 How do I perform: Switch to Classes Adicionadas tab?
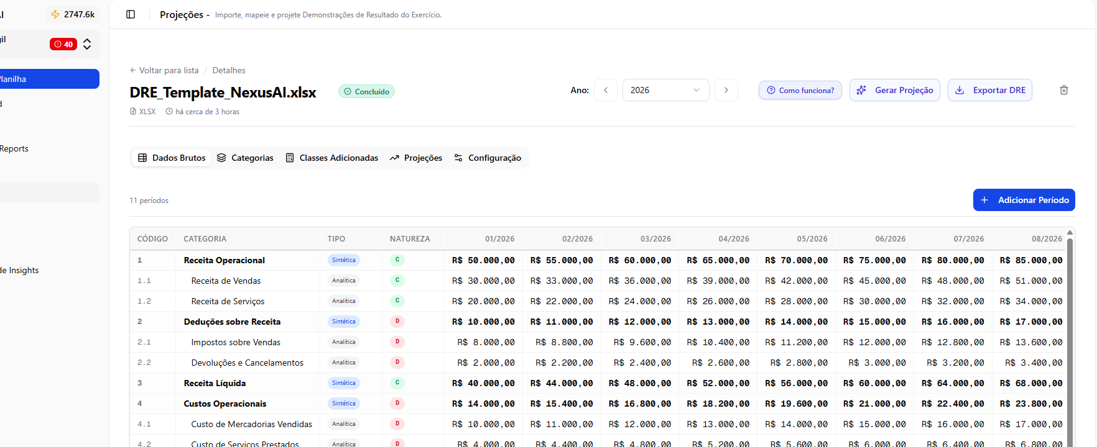tap(331, 158)
